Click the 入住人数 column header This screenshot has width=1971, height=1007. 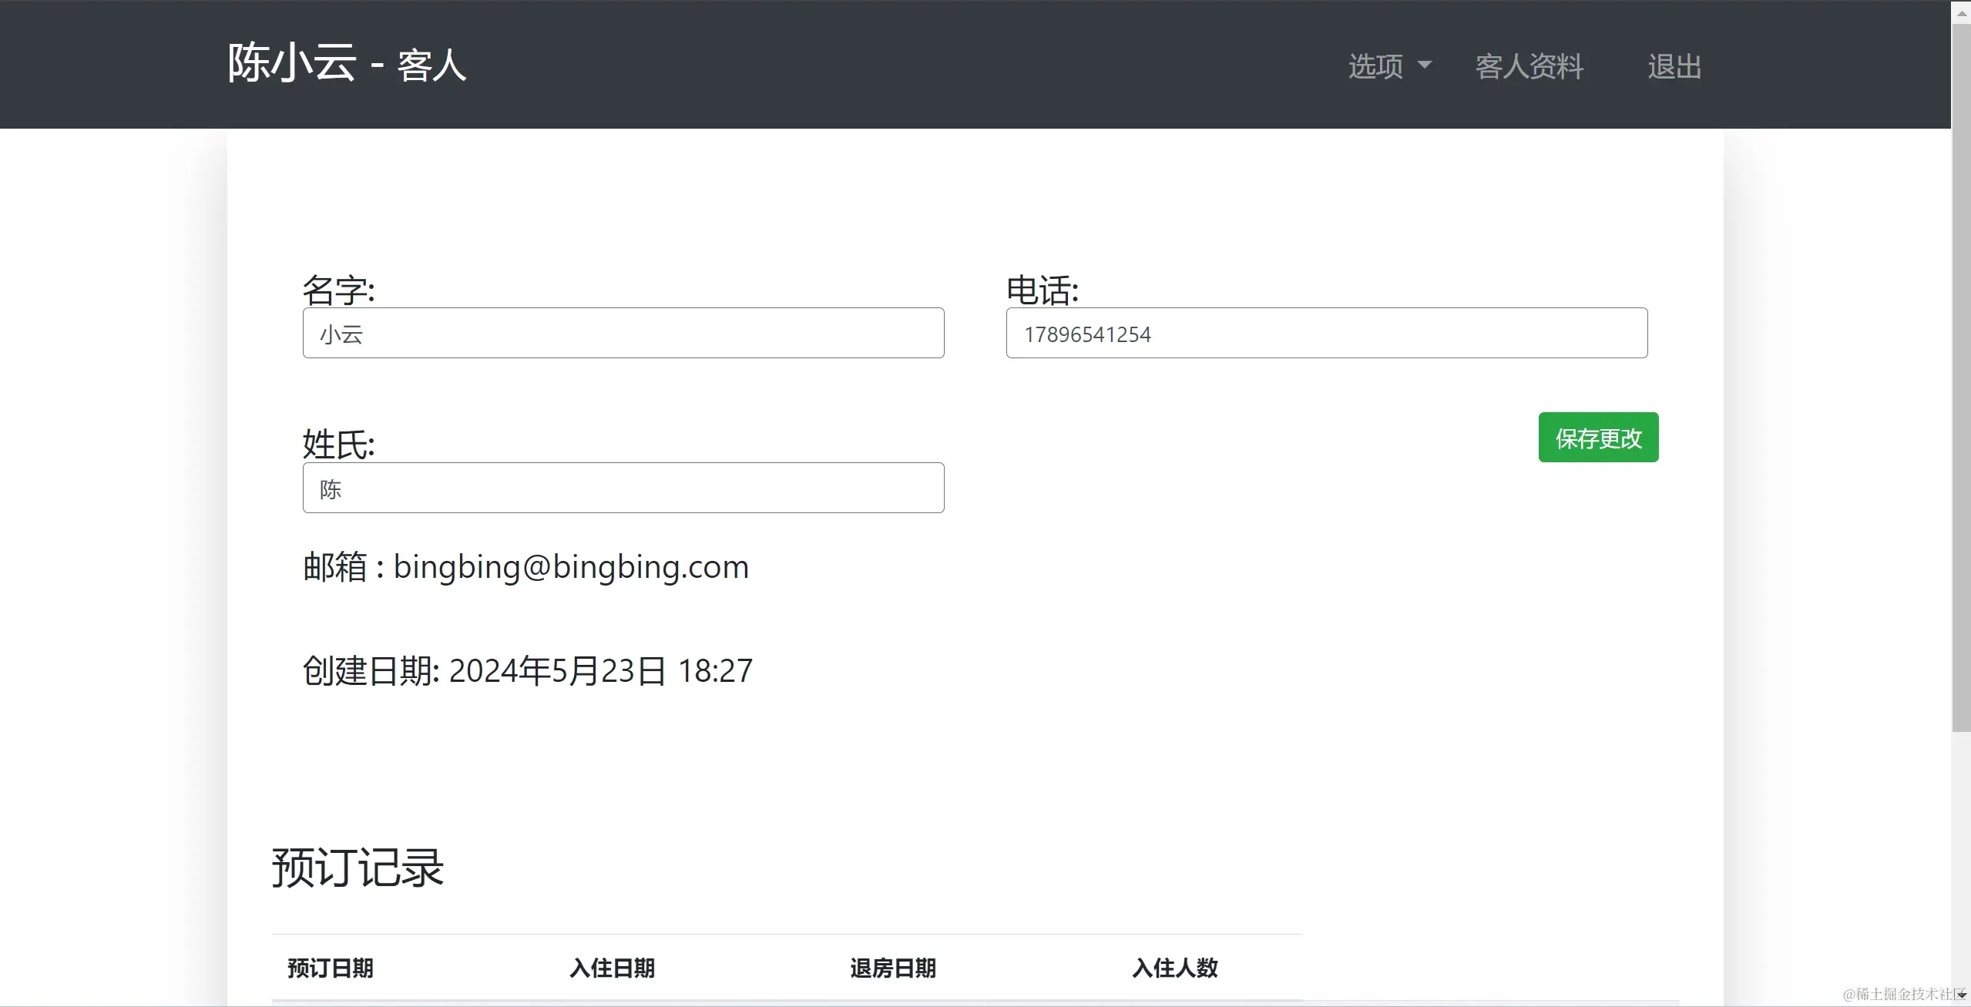pos(1174,968)
